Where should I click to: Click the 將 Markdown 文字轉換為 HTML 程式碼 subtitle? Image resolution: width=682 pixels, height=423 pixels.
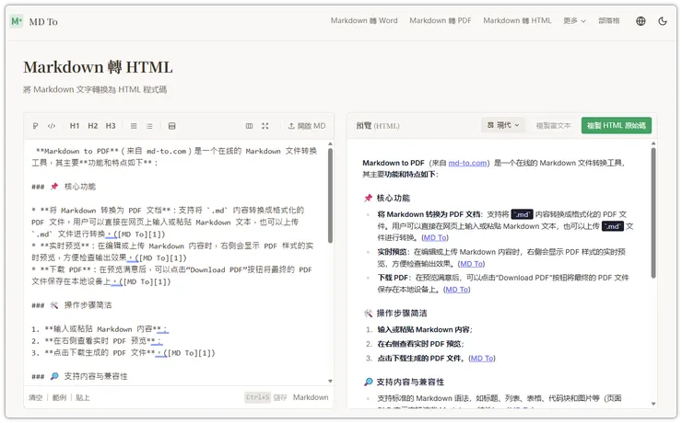(x=95, y=89)
